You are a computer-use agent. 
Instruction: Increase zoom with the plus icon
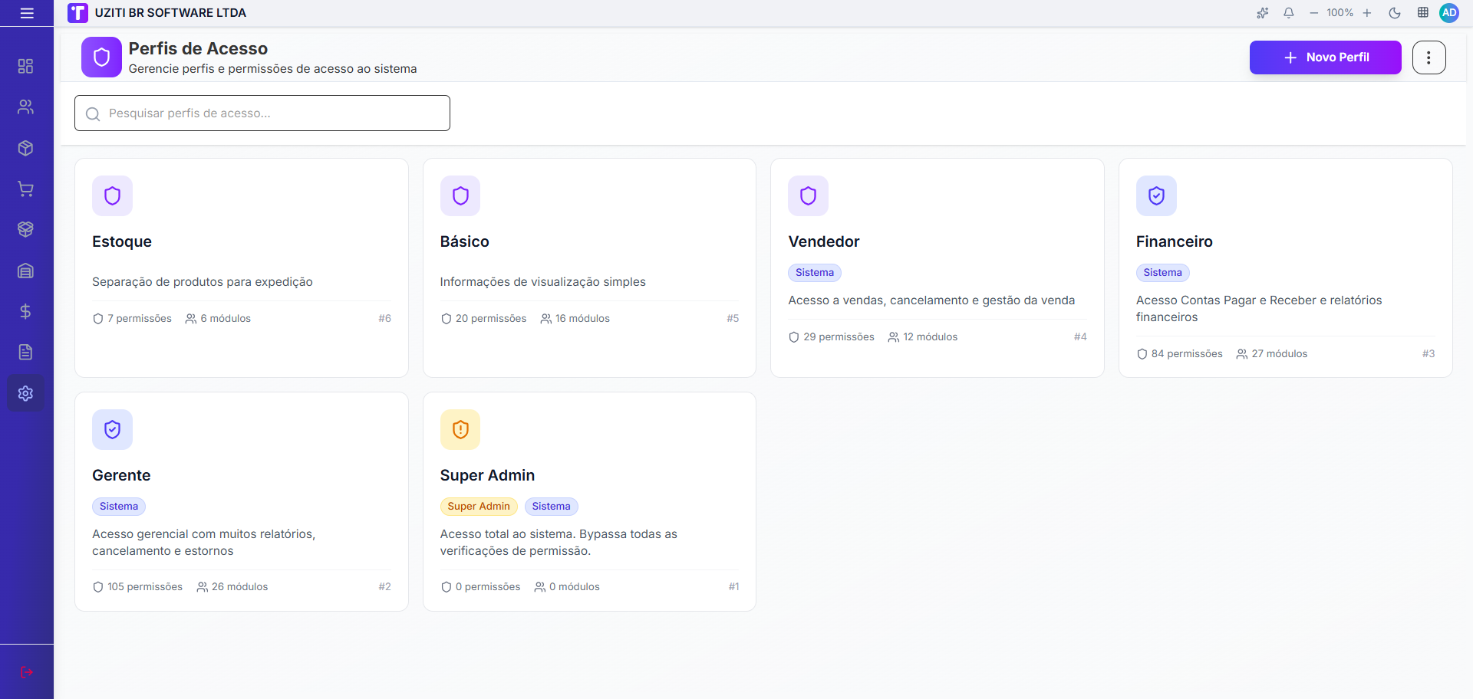click(x=1367, y=13)
